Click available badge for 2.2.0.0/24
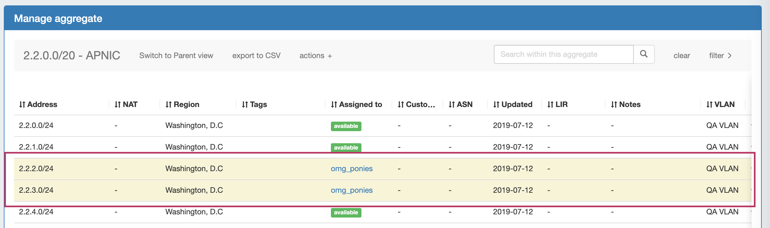The width and height of the screenshot is (770, 228). (346, 126)
